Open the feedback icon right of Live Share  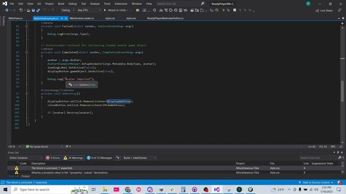pos(340,10)
